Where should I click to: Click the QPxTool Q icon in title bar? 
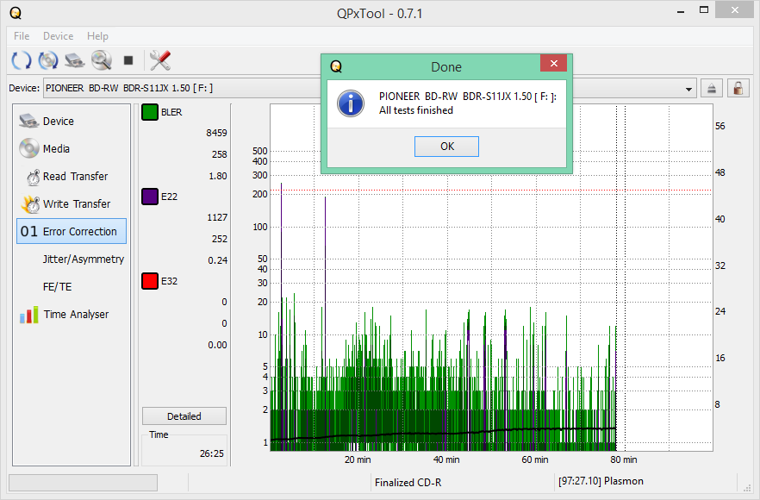tap(16, 13)
